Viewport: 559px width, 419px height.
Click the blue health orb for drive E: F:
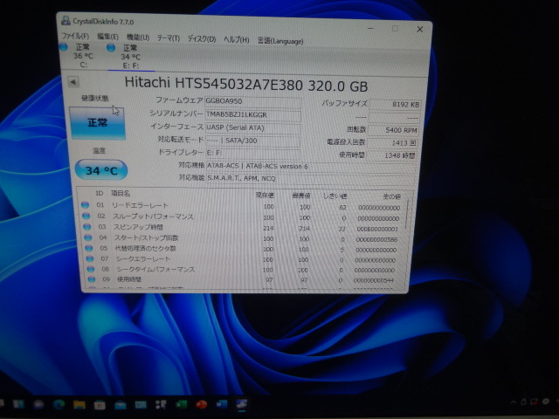[111, 47]
